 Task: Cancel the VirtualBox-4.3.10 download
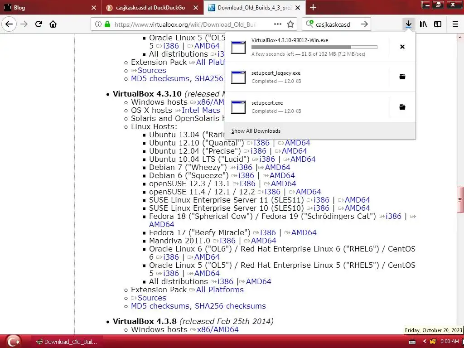402,47
